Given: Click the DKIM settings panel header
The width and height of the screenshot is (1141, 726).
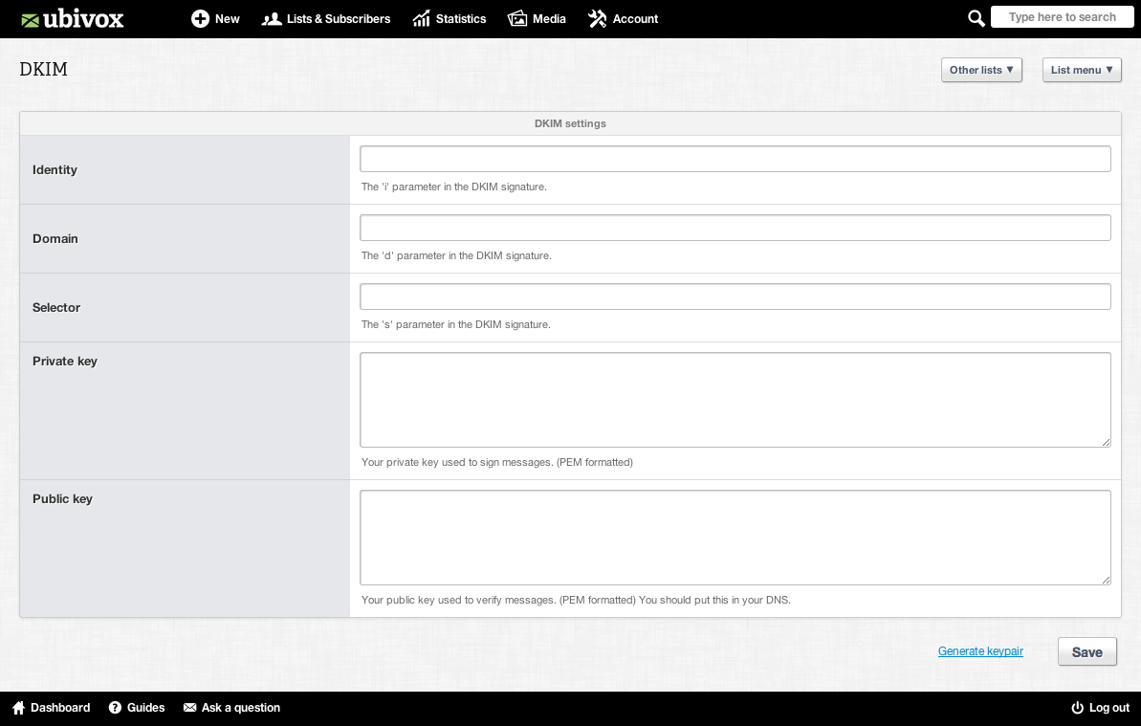Looking at the screenshot, I should pyautogui.click(x=570, y=123).
